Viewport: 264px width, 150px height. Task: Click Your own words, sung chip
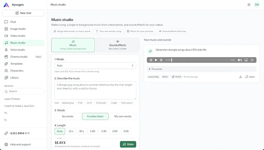(109, 31)
